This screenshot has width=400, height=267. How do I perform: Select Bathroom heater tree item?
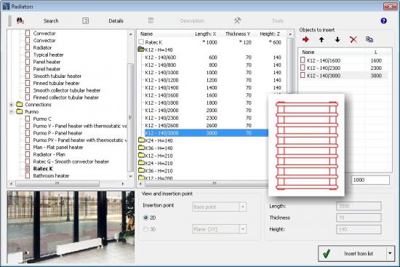click(51, 175)
